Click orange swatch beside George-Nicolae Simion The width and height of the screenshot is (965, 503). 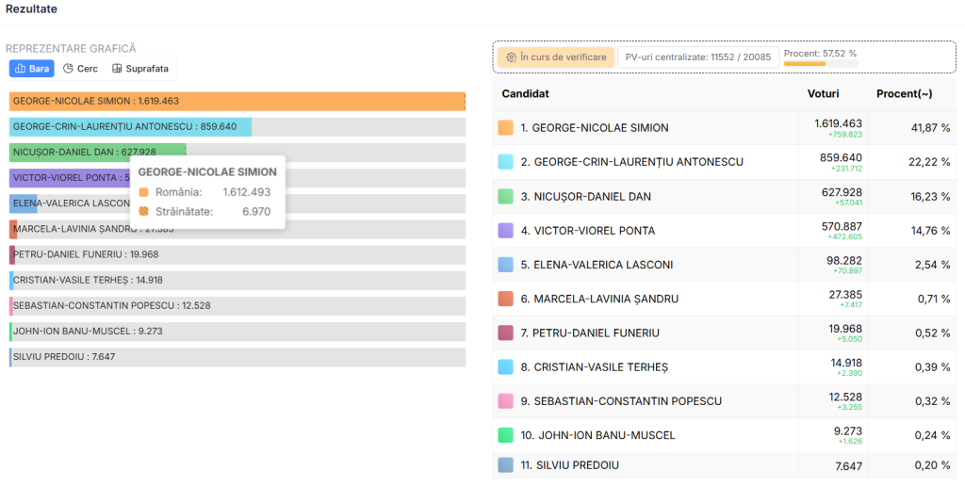pos(505,127)
